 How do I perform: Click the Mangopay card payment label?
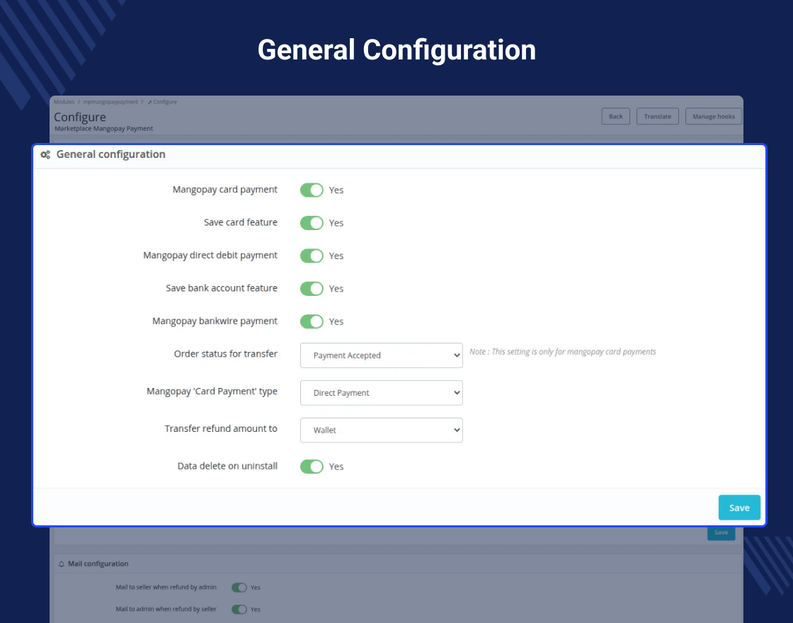tap(225, 190)
